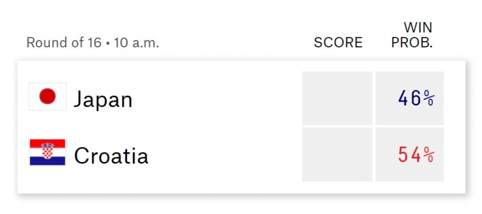Click the percent sign beside 46
This screenshot has height=214, width=482.
tap(429, 99)
